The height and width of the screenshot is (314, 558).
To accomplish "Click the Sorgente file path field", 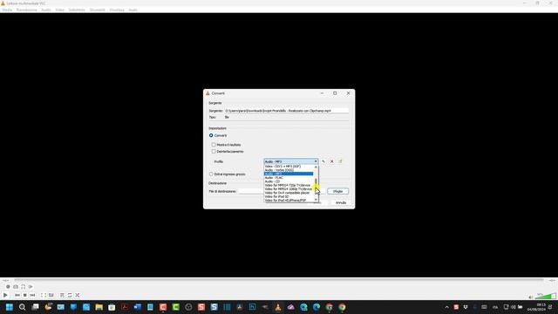I will click(x=287, y=111).
